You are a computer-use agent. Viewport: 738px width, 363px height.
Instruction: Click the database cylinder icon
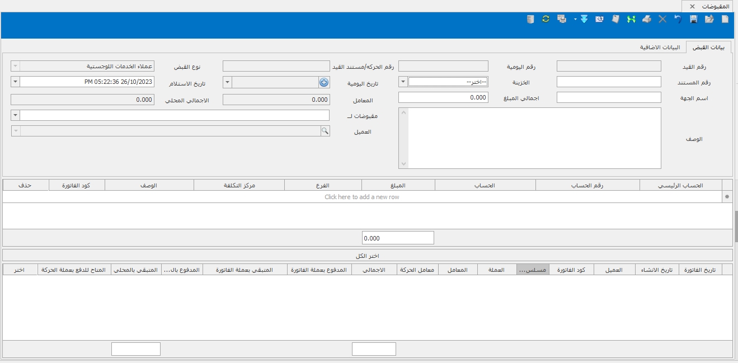(x=530, y=19)
